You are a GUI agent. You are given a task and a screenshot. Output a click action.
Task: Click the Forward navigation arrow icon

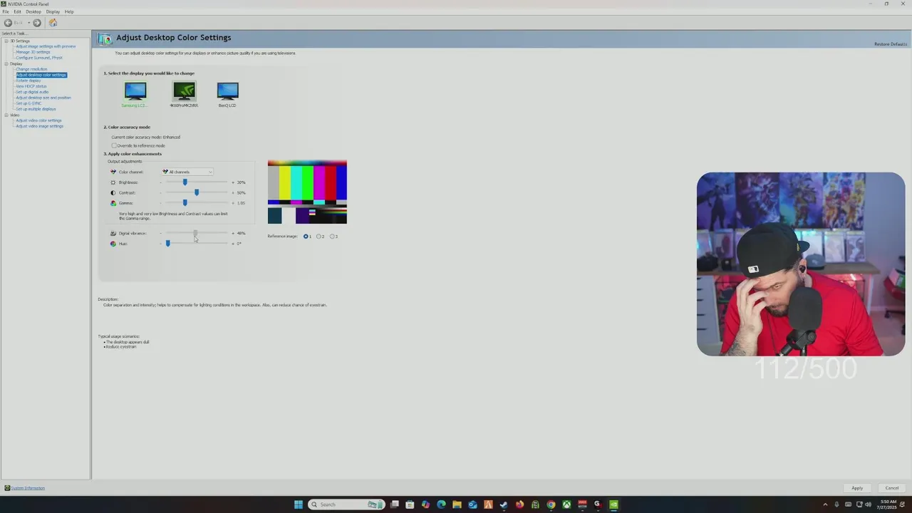(x=37, y=23)
